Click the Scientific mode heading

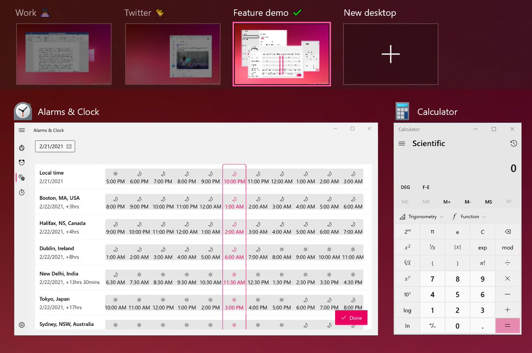(x=429, y=144)
